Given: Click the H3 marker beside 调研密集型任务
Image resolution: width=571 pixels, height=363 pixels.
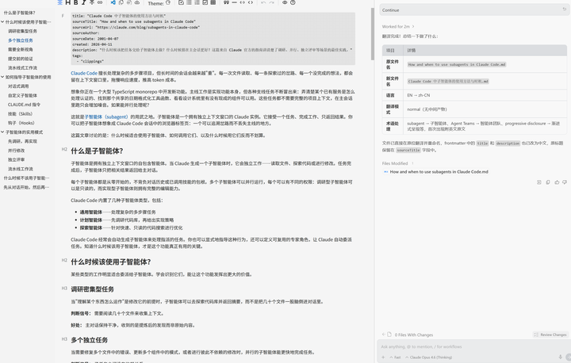Looking at the screenshot, I should click(64, 288).
